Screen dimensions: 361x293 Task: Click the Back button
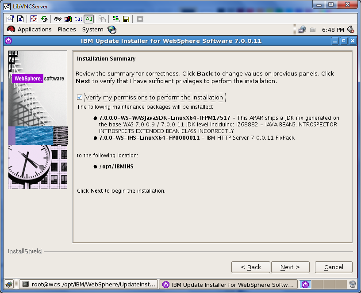point(251,267)
